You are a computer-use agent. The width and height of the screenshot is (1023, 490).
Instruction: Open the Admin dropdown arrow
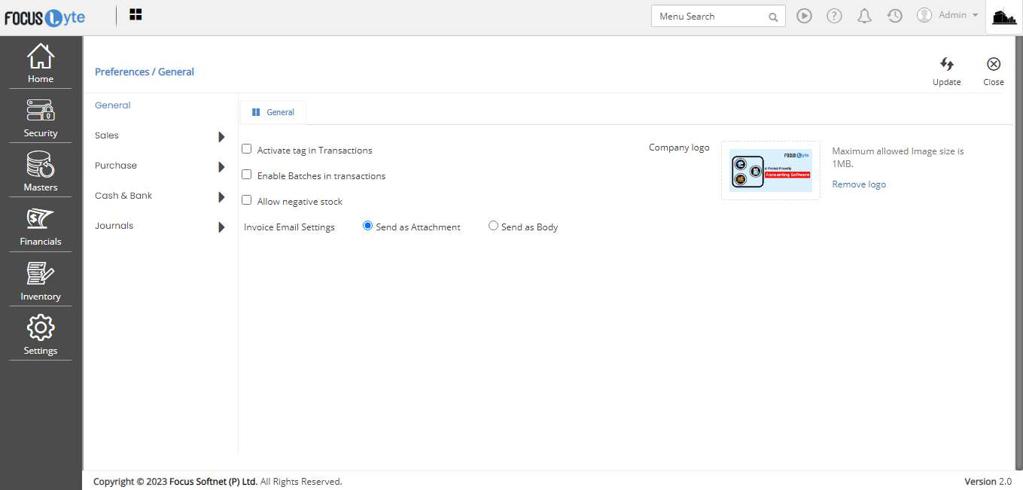[976, 16]
